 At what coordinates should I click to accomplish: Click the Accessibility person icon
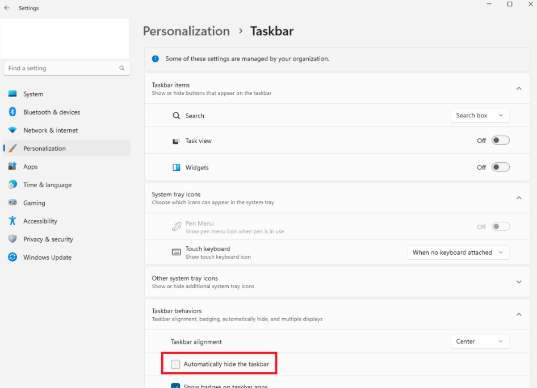tap(12, 221)
